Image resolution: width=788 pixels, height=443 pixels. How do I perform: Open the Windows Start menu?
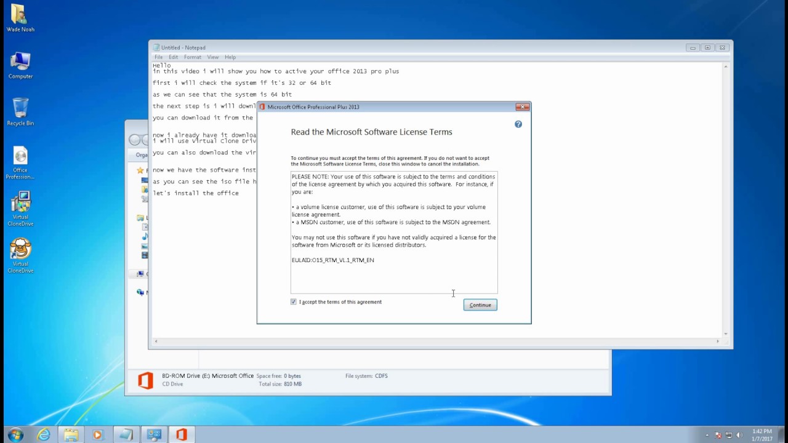coord(15,434)
